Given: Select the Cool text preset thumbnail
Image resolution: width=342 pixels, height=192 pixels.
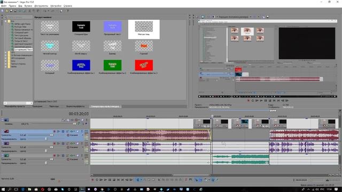Looking at the screenshot, I should tap(50, 65).
